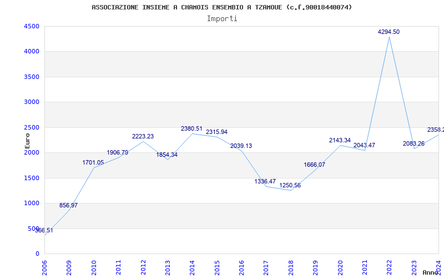
Task: Click the 2223.23 data label
Action: point(143,137)
